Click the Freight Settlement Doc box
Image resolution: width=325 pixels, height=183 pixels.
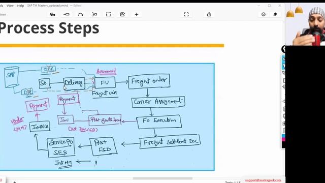point(170,142)
